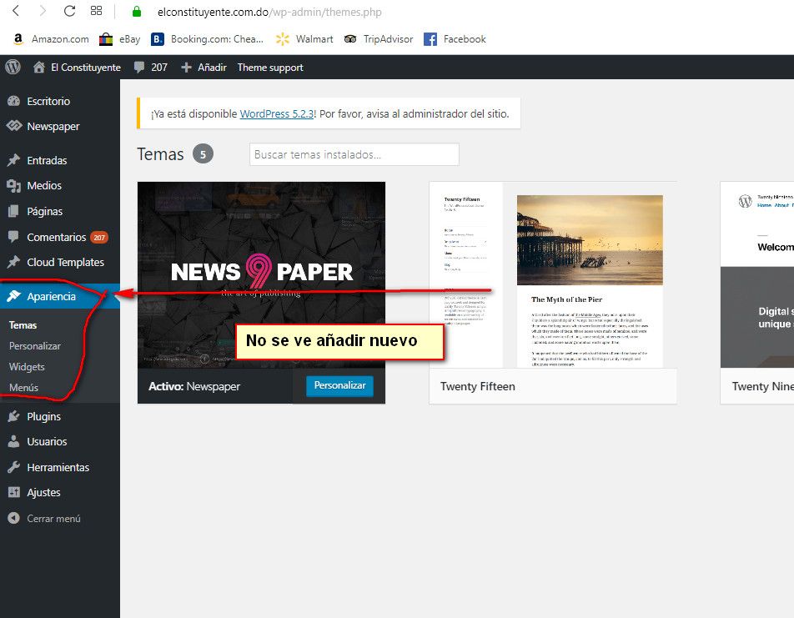Click the Plugins plug icon
This screenshot has height=618, width=794.
click(x=13, y=416)
